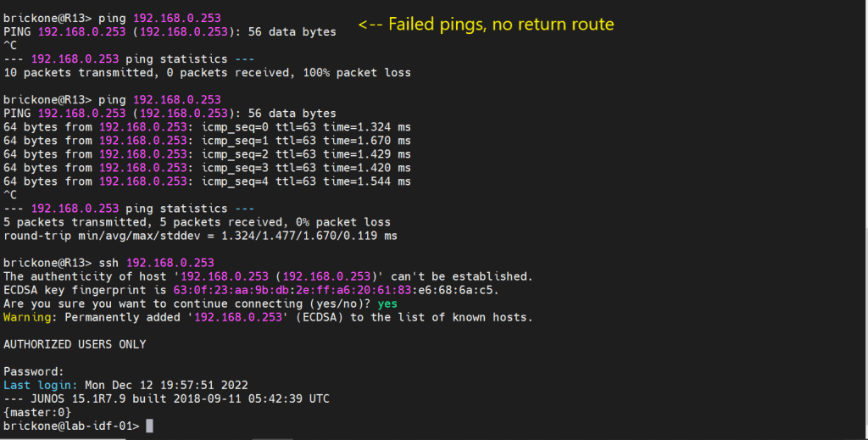Click the round-trip min/avg/max/stddev line
Image resolution: width=868 pixels, height=440 pixels.
200,236
